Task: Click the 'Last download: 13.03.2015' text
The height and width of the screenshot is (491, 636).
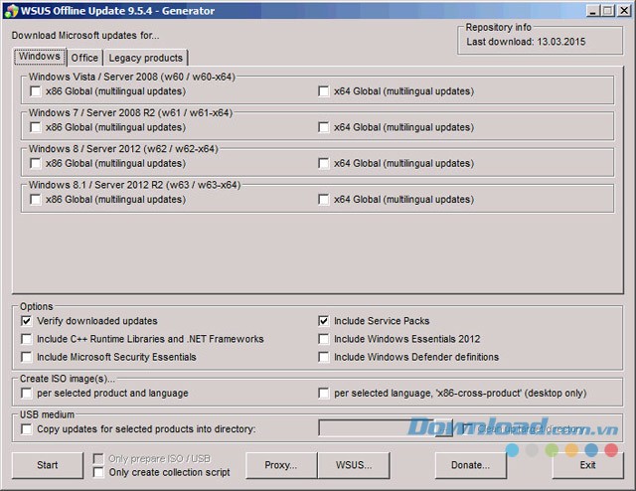Action: [526, 42]
